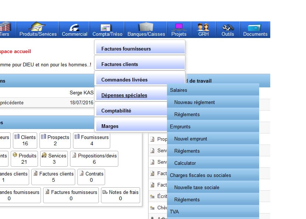Open the Outils tools icon
The image size is (306, 219).
[x=227, y=28]
